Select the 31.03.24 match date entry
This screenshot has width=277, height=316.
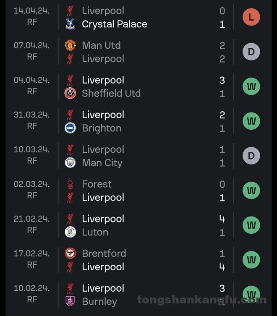31,115
